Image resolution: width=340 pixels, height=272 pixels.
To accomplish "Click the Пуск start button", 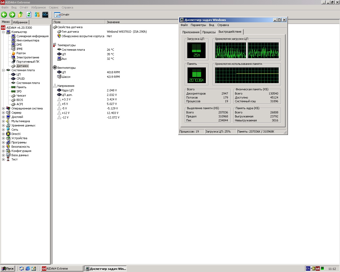I will 8,269.
